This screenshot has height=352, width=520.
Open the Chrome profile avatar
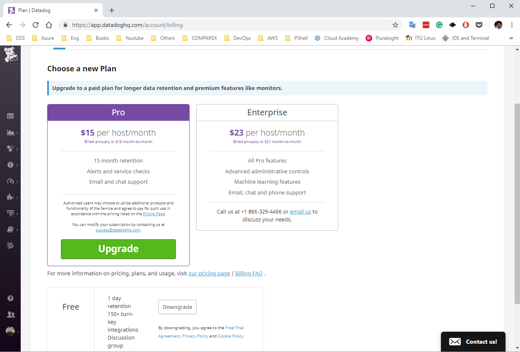(498, 25)
